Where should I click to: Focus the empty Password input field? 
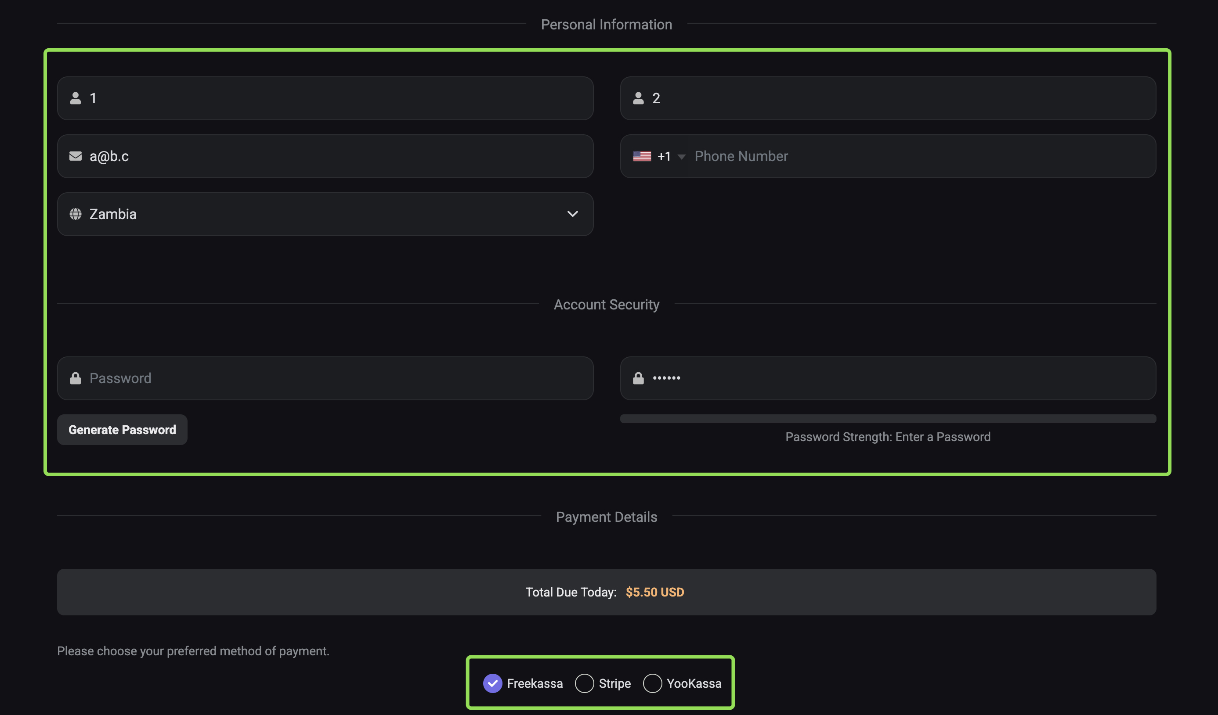(x=325, y=378)
